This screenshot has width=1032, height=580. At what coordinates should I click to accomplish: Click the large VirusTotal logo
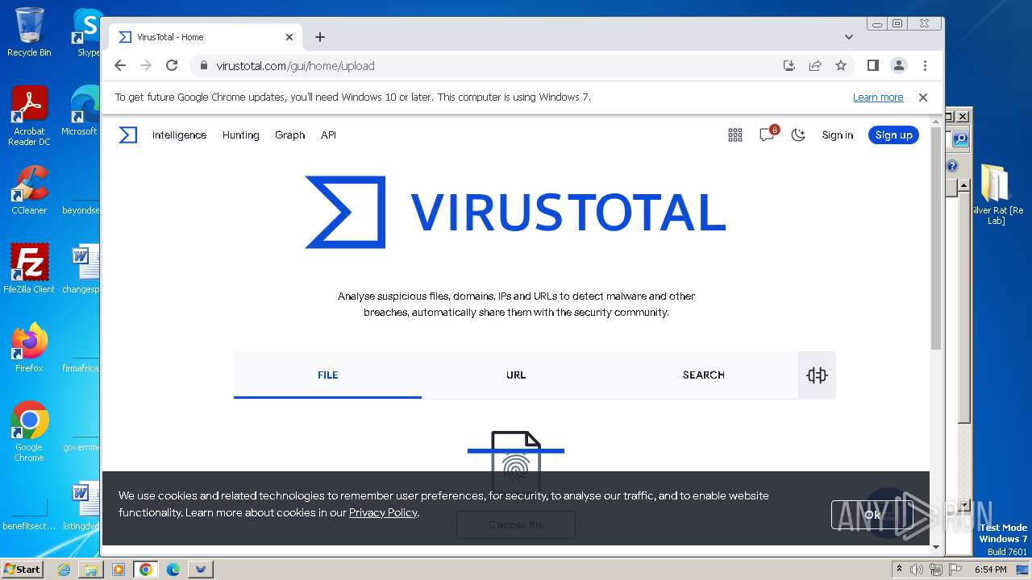pyautogui.click(x=515, y=212)
